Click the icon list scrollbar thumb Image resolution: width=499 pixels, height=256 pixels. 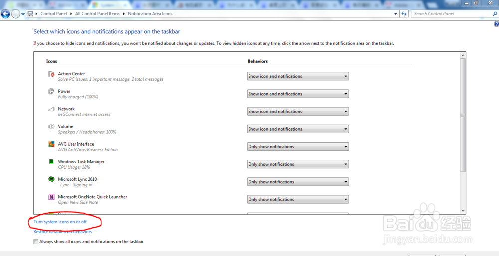tap(463, 115)
